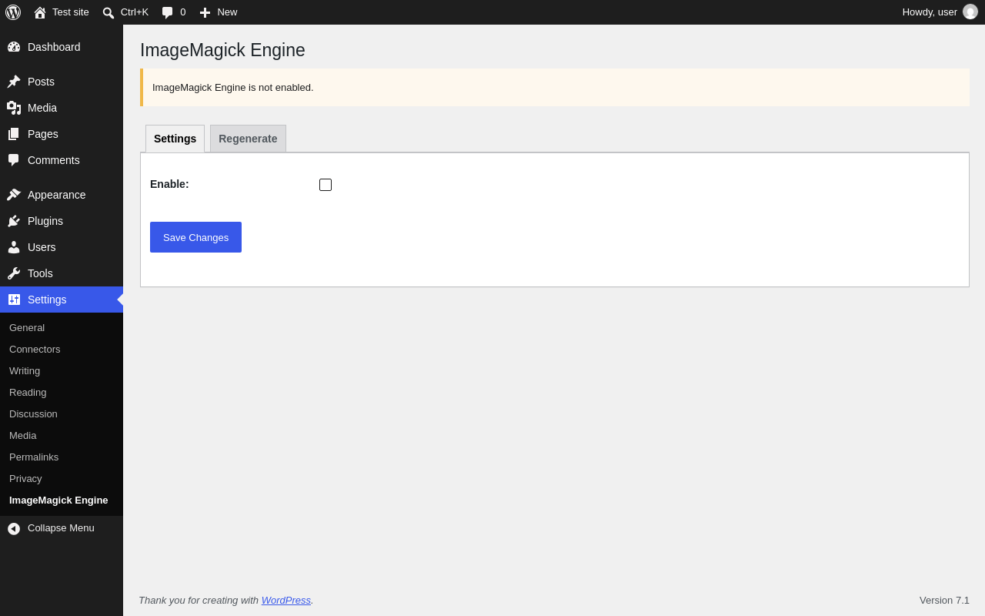Click the ImageMagick Engine page heading

click(x=222, y=50)
